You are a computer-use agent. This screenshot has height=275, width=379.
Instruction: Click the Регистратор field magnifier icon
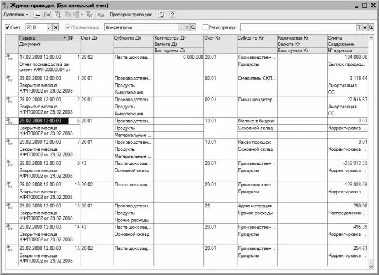371,27
